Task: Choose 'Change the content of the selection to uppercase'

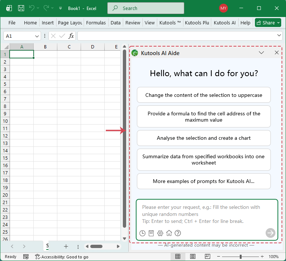Action: [x=204, y=95]
